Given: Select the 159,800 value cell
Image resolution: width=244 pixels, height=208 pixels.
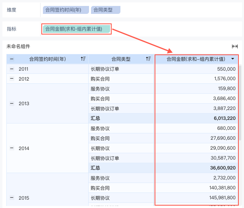Looking at the screenshot, I should pyautogui.click(x=197, y=89).
